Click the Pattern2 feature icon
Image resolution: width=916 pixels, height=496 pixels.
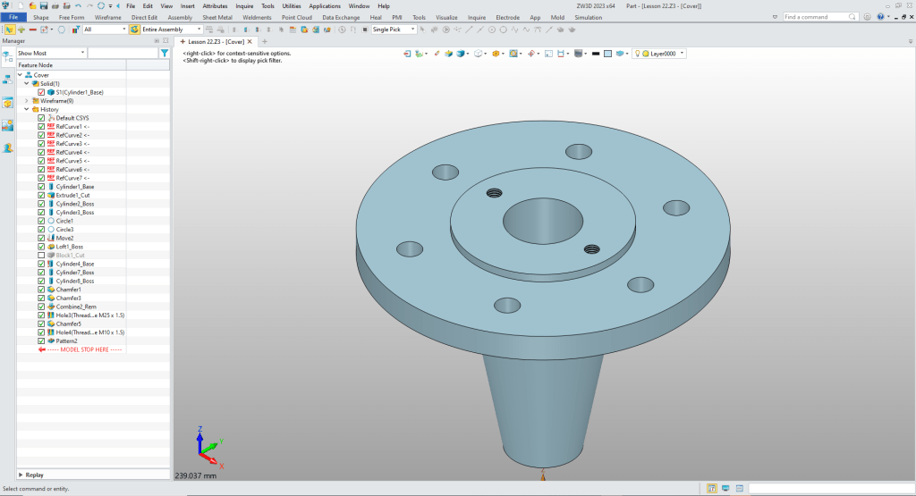(x=50, y=340)
